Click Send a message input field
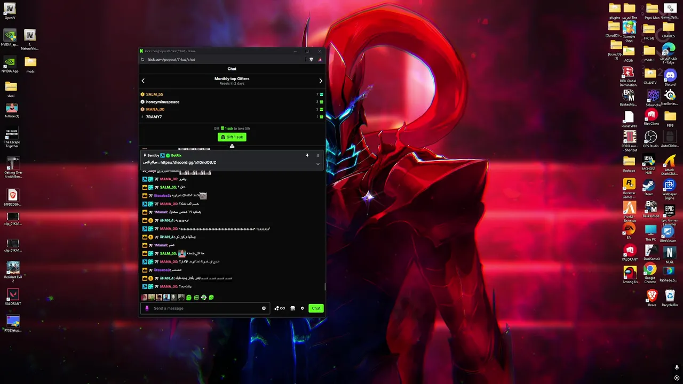Screen dimensions: 683x384 pyautogui.click(x=205, y=308)
